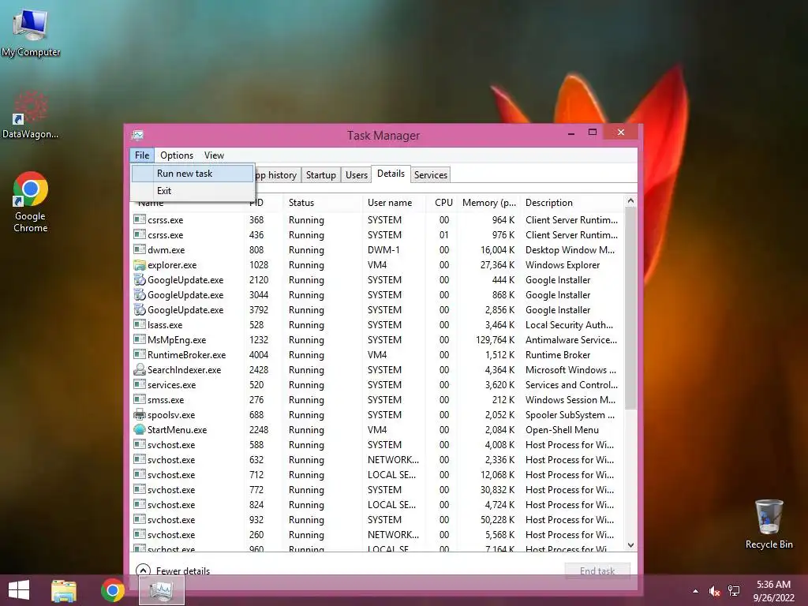Click the Runtime Broker description text
808x606 pixels.
[558, 355]
